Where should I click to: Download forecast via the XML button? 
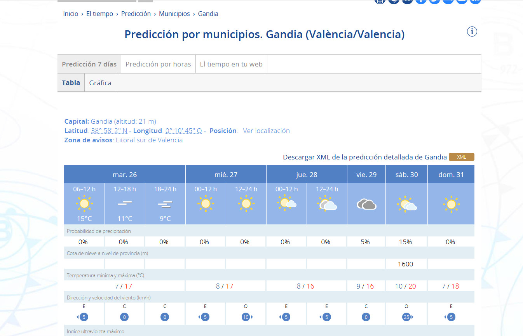(x=461, y=157)
